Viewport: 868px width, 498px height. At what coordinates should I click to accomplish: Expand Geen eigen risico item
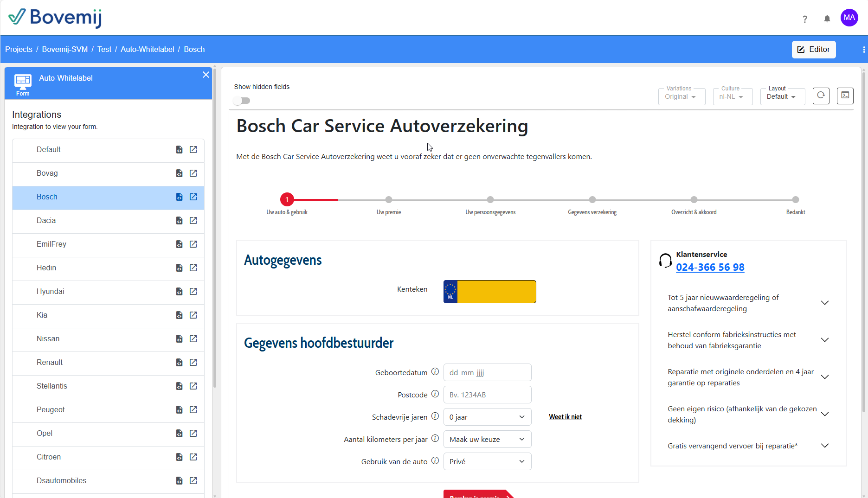pyautogui.click(x=748, y=414)
